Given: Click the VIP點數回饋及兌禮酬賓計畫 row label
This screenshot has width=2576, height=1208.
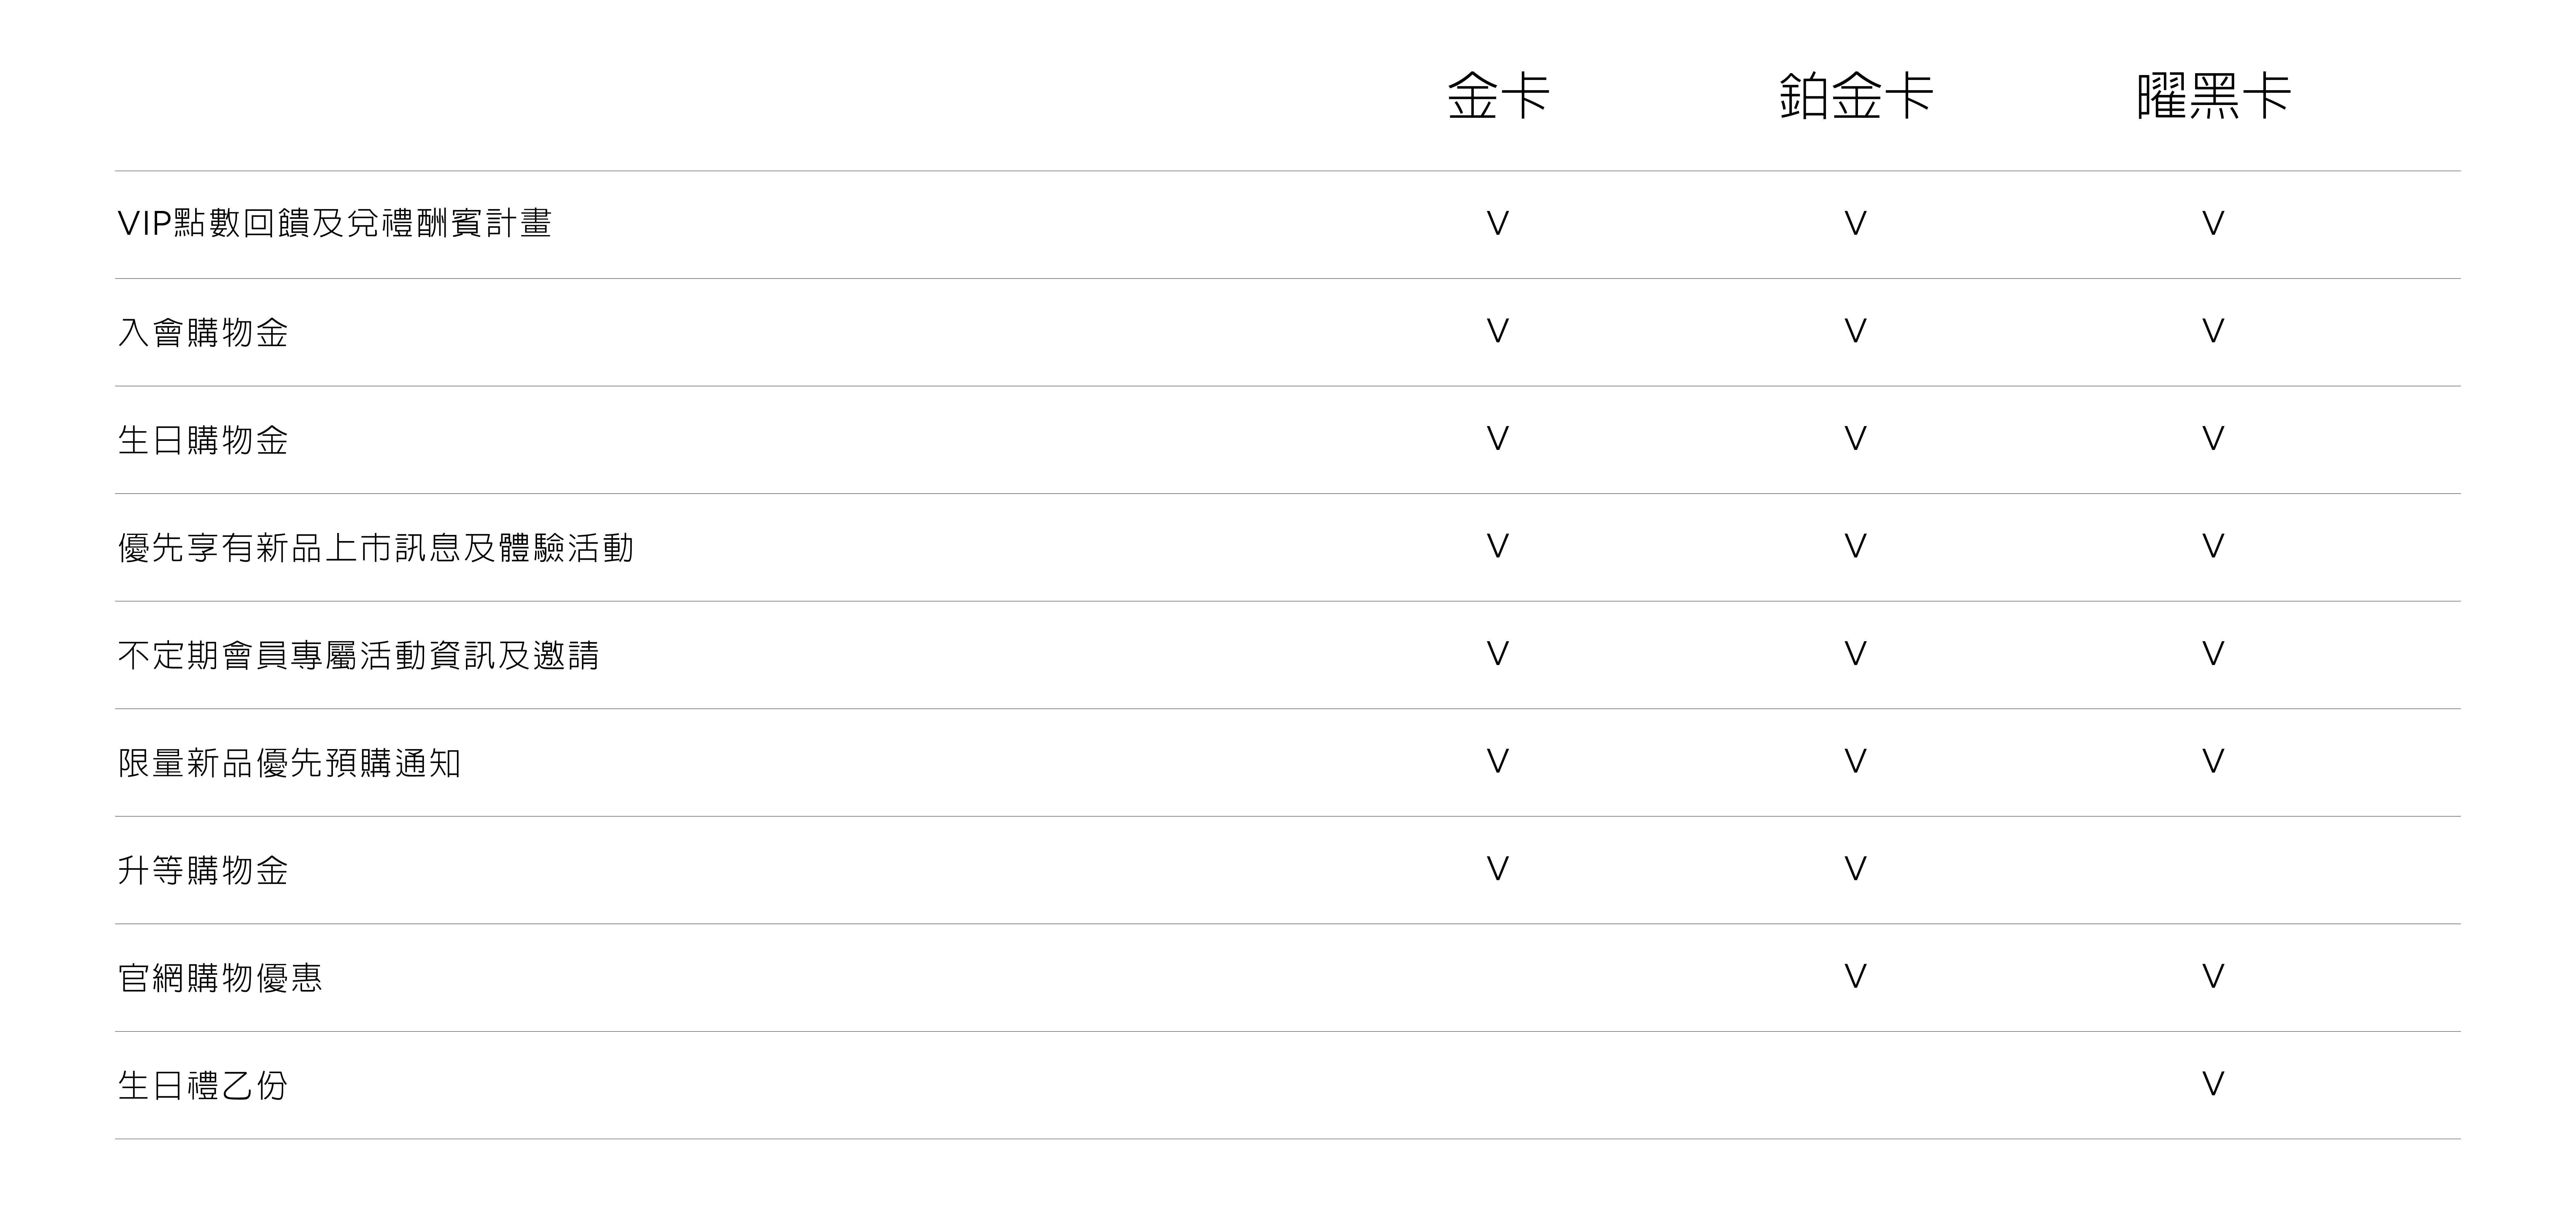Looking at the screenshot, I should pyautogui.click(x=334, y=223).
